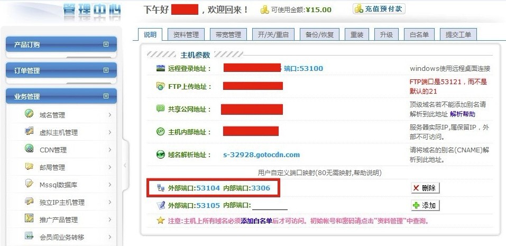Open the 开/关/重启 tab

pos(273,34)
